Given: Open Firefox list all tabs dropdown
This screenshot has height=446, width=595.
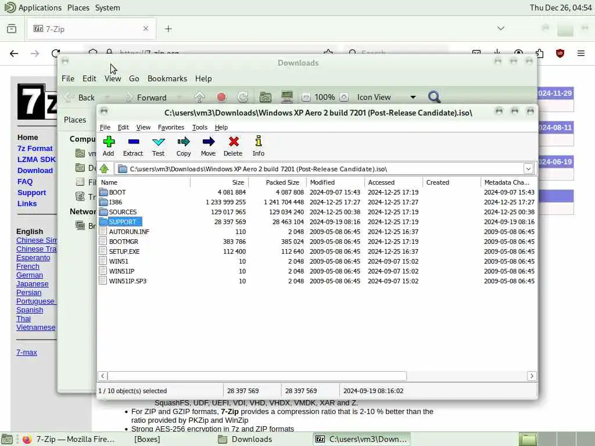Looking at the screenshot, I should click(x=501, y=28).
